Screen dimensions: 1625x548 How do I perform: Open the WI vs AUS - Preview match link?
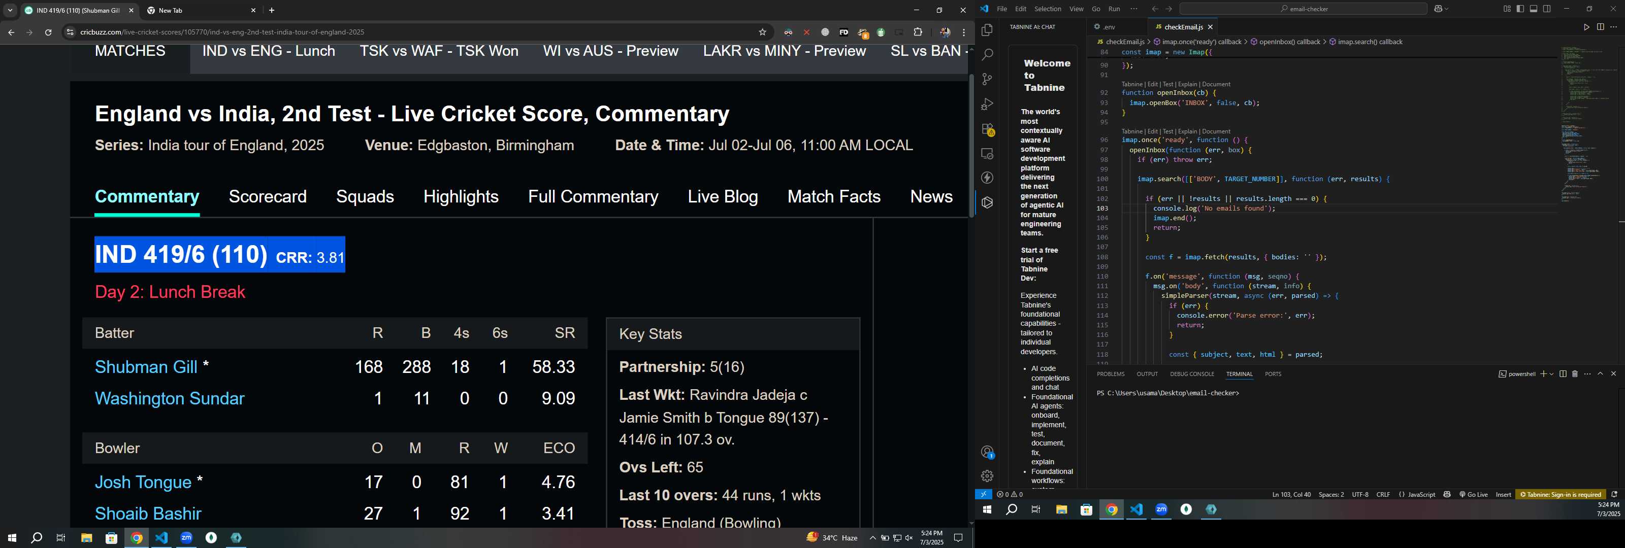(610, 51)
